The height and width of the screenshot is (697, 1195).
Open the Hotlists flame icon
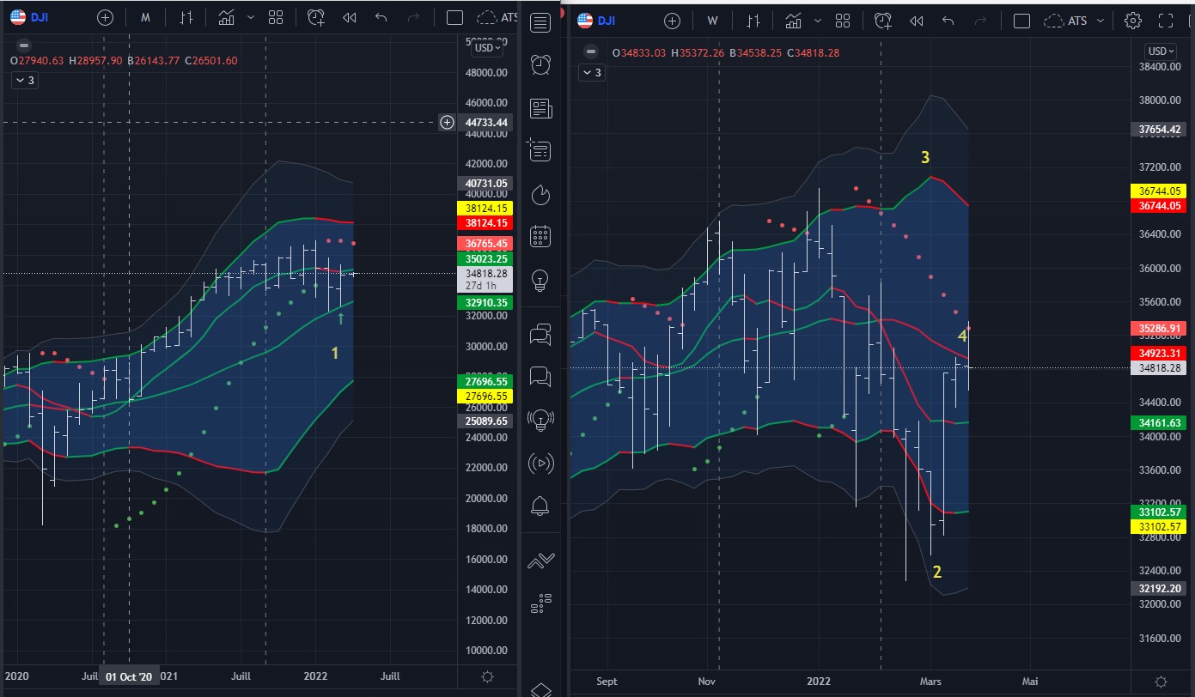pos(540,195)
